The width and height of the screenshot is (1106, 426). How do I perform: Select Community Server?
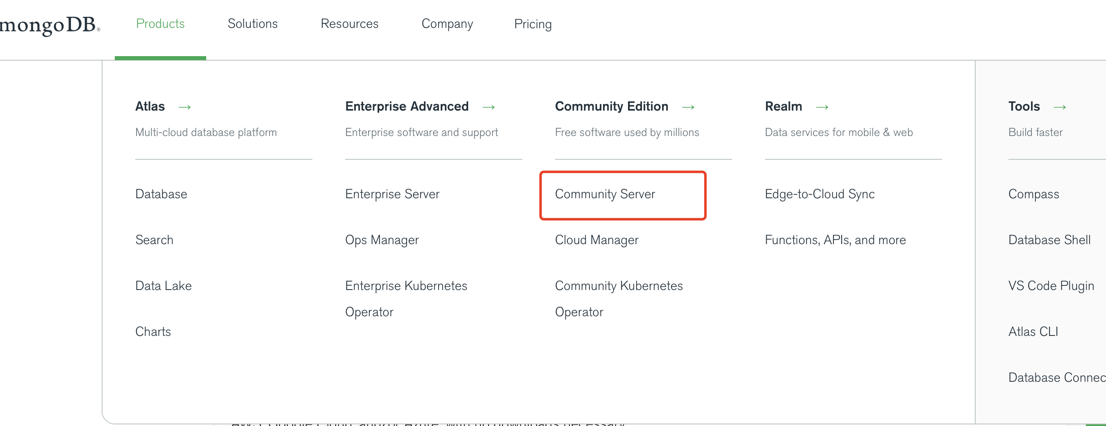click(605, 194)
